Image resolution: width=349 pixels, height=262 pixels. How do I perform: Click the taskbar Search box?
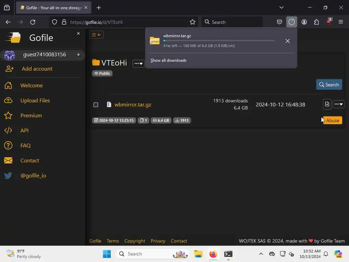pos(153,254)
